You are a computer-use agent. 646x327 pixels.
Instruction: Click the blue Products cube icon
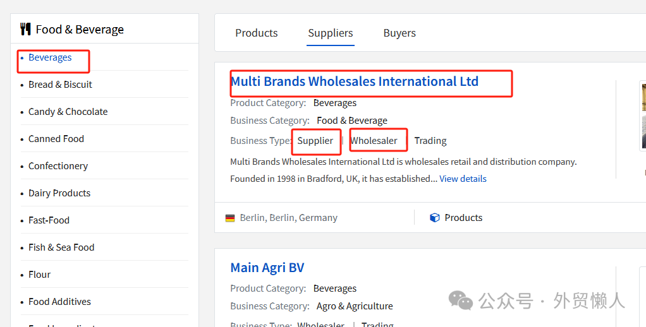[434, 218]
